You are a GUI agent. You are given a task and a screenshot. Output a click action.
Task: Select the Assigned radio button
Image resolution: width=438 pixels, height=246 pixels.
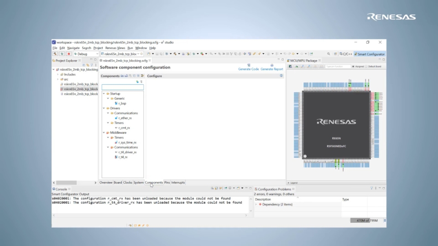[x=353, y=67]
